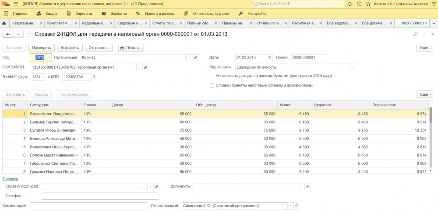Viewport: 438px width, 212px height.
Task: Click the favorites star in top bar
Action: pos(369,4)
